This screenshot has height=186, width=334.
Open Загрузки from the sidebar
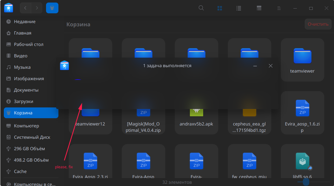click(x=31, y=101)
